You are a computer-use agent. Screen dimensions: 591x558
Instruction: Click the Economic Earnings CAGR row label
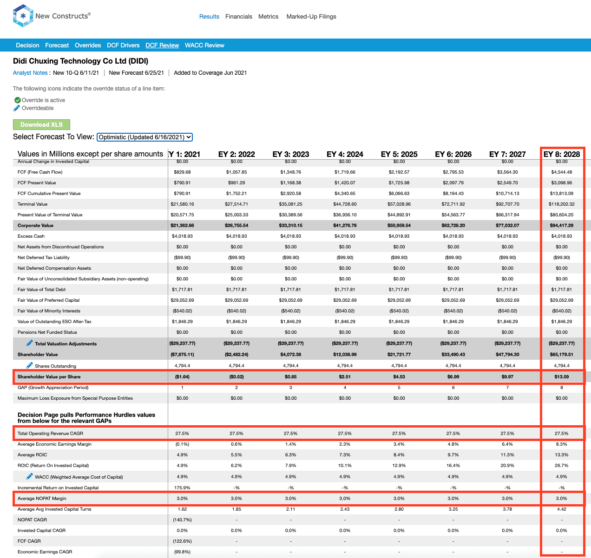click(45, 552)
